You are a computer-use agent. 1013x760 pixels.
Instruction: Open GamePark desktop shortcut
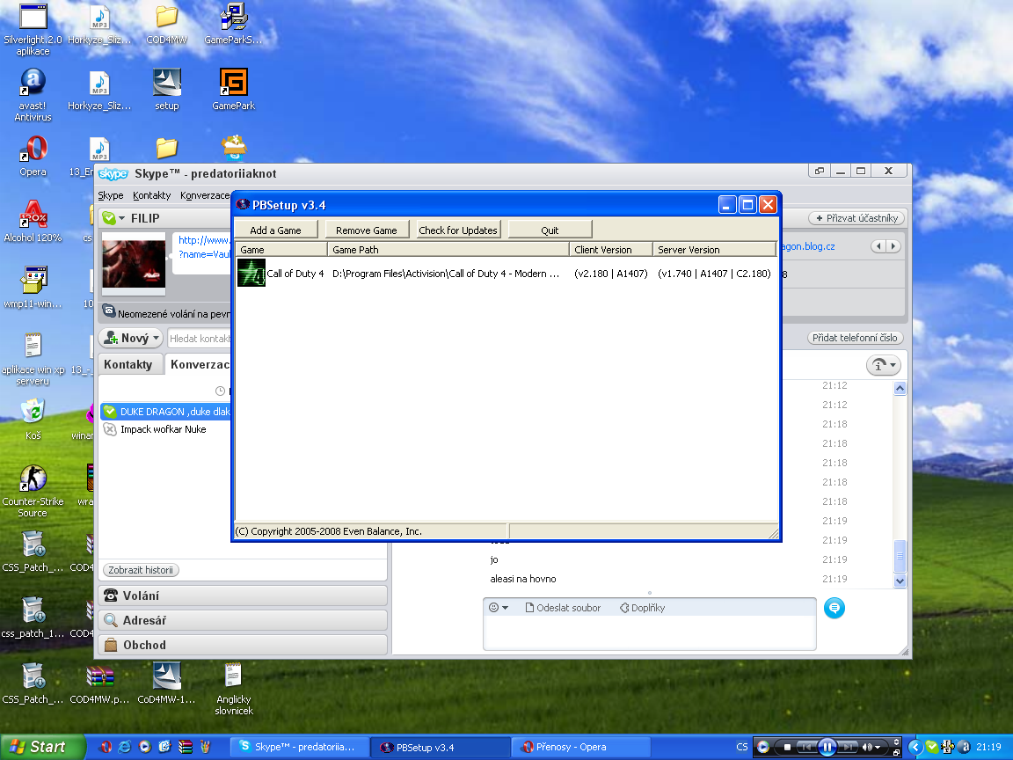(234, 90)
